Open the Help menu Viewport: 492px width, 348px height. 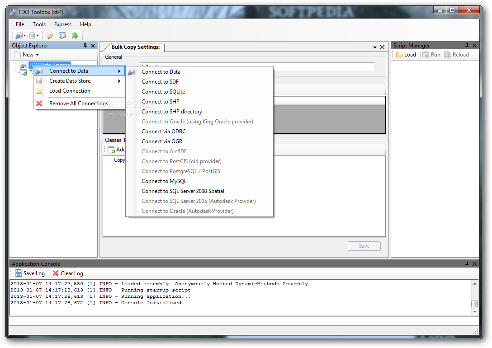coord(85,24)
